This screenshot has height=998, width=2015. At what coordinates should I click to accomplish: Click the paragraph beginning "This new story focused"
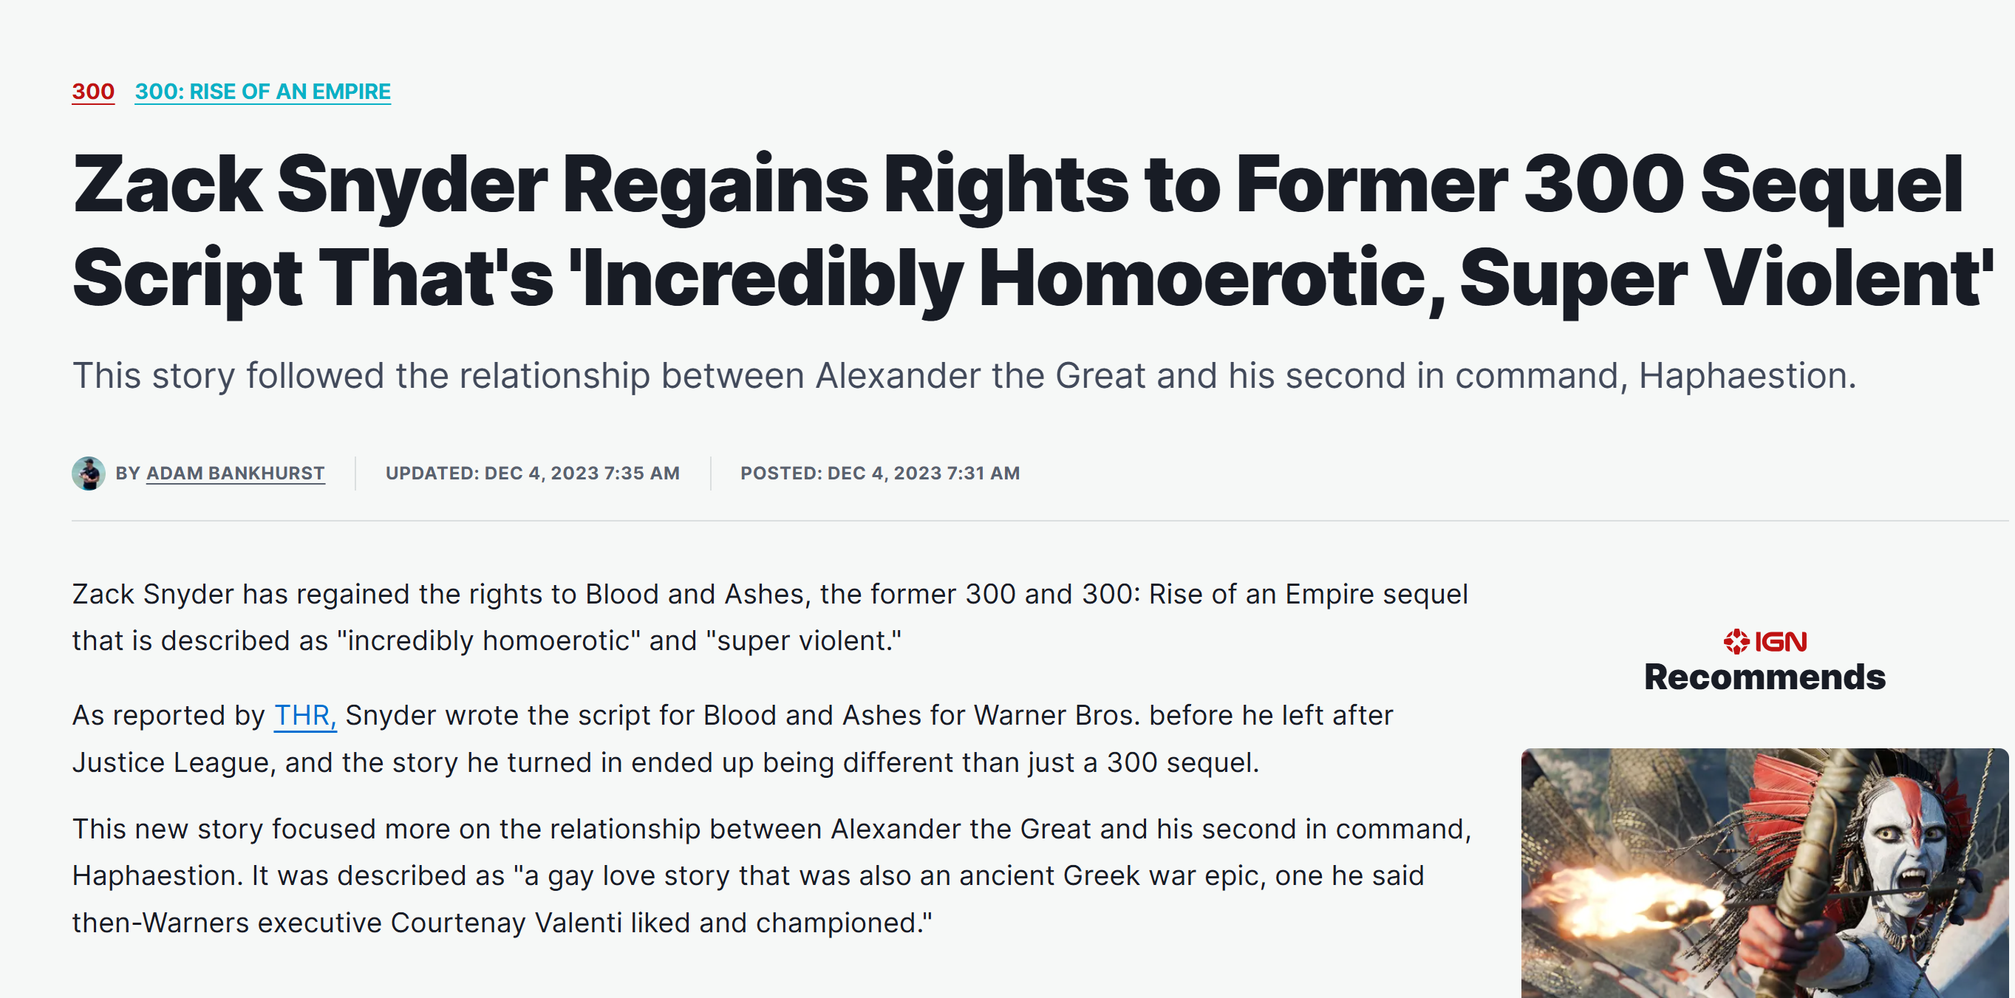[772, 875]
